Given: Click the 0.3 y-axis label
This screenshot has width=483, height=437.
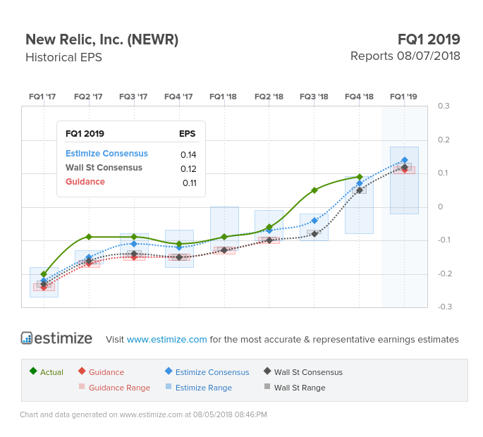Looking at the screenshot, I should (x=444, y=106).
